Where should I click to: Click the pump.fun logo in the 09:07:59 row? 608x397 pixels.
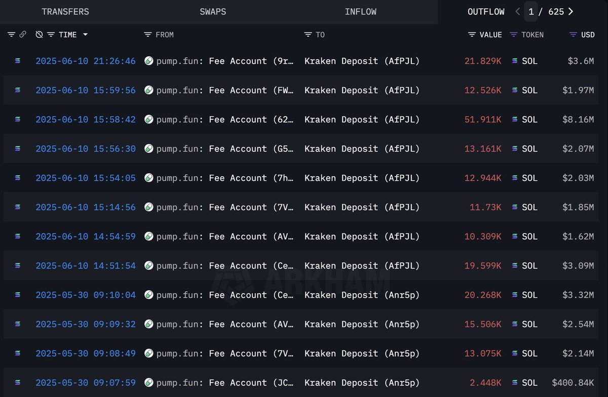click(x=149, y=383)
